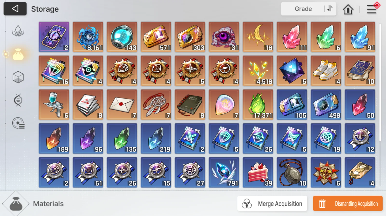Select the golden ticket item showing 571

[156, 37]
